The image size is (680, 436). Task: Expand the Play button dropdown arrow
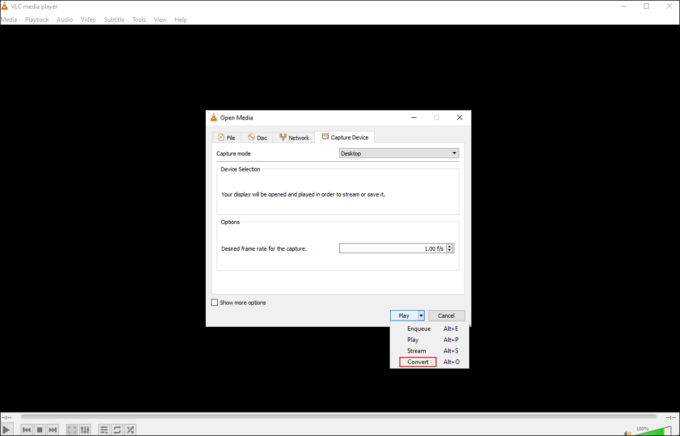click(422, 315)
